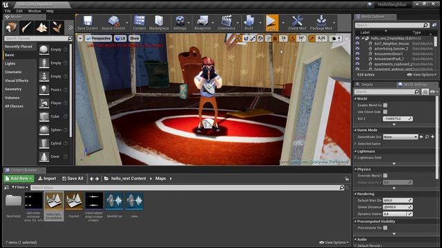
Task: Hide AmusementDoor1 using its eye icon
Action: [357, 54]
